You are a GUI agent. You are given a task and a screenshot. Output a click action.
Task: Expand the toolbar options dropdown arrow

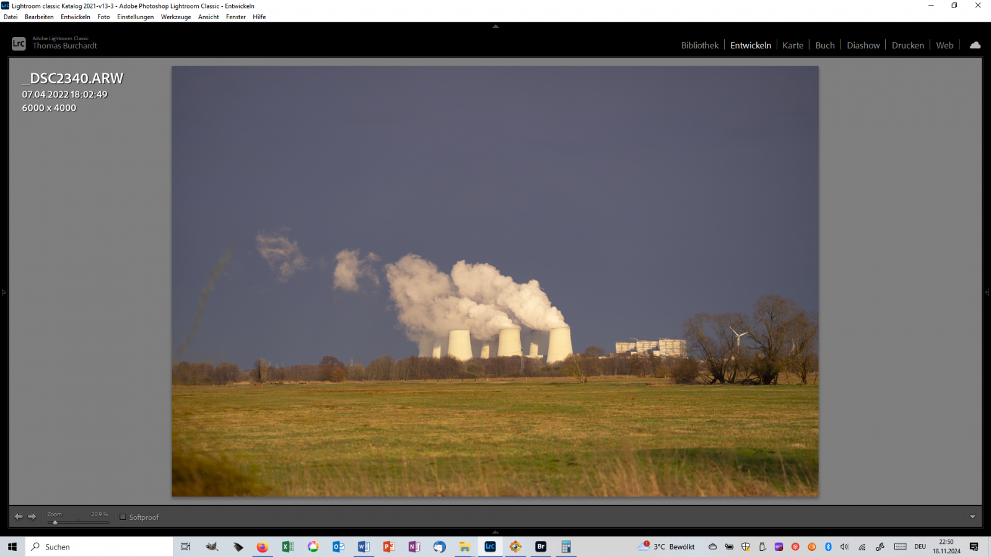(972, 517)
